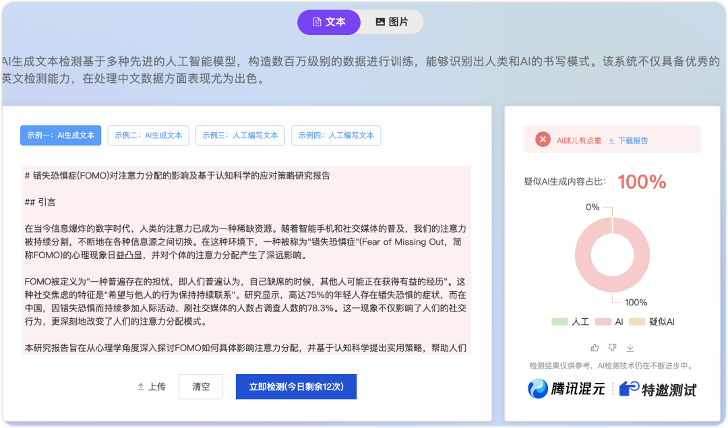Viewport: 728px width, 428px height.
Task: Select 示例二：AI生成文本
Action: [x=148, y=135]
